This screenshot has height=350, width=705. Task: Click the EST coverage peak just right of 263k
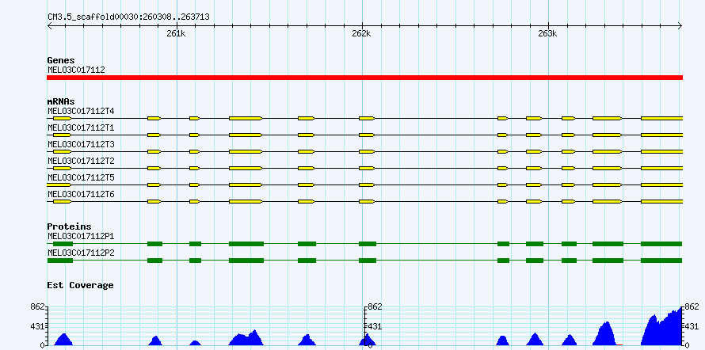coord(570,340)
